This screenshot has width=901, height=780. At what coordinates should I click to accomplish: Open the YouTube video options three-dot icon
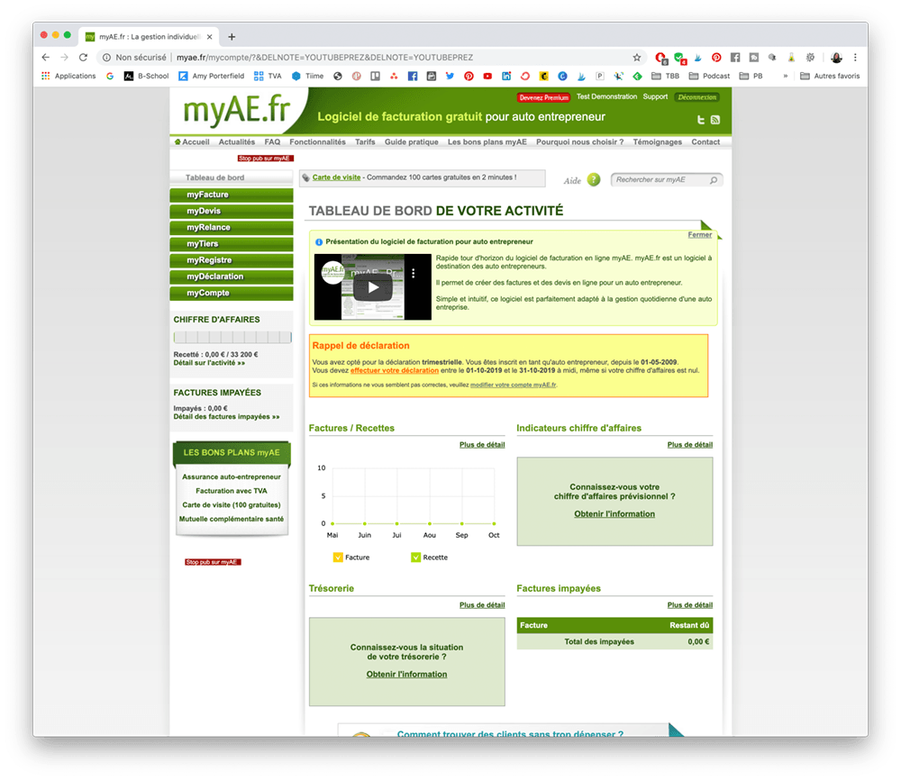[414, 274]
